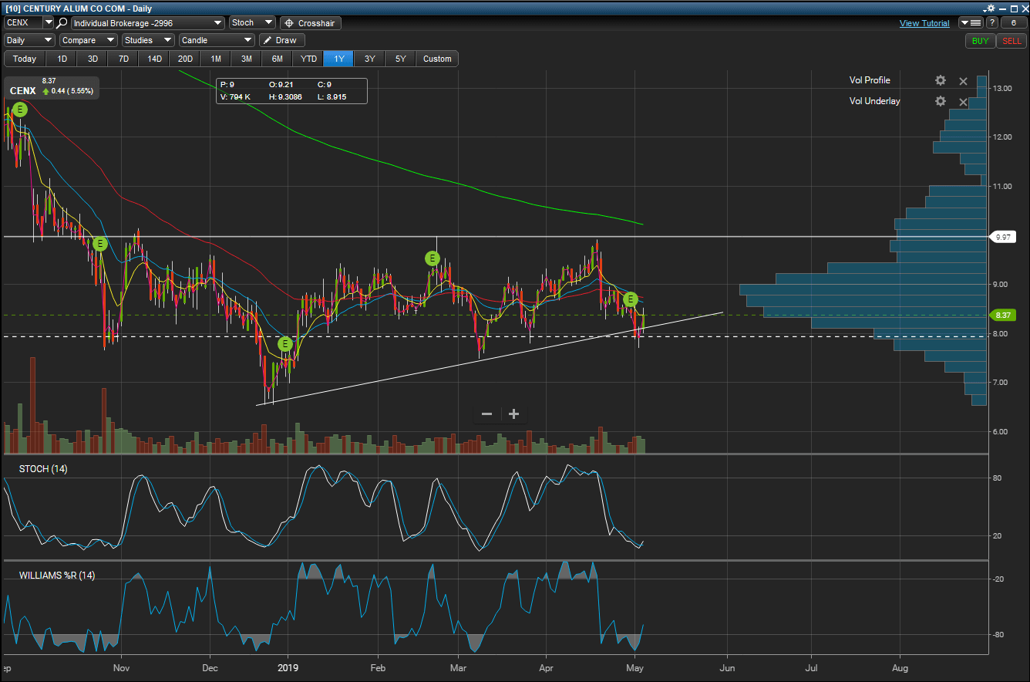Remove the Vol Underlay study

coord(963,102)
